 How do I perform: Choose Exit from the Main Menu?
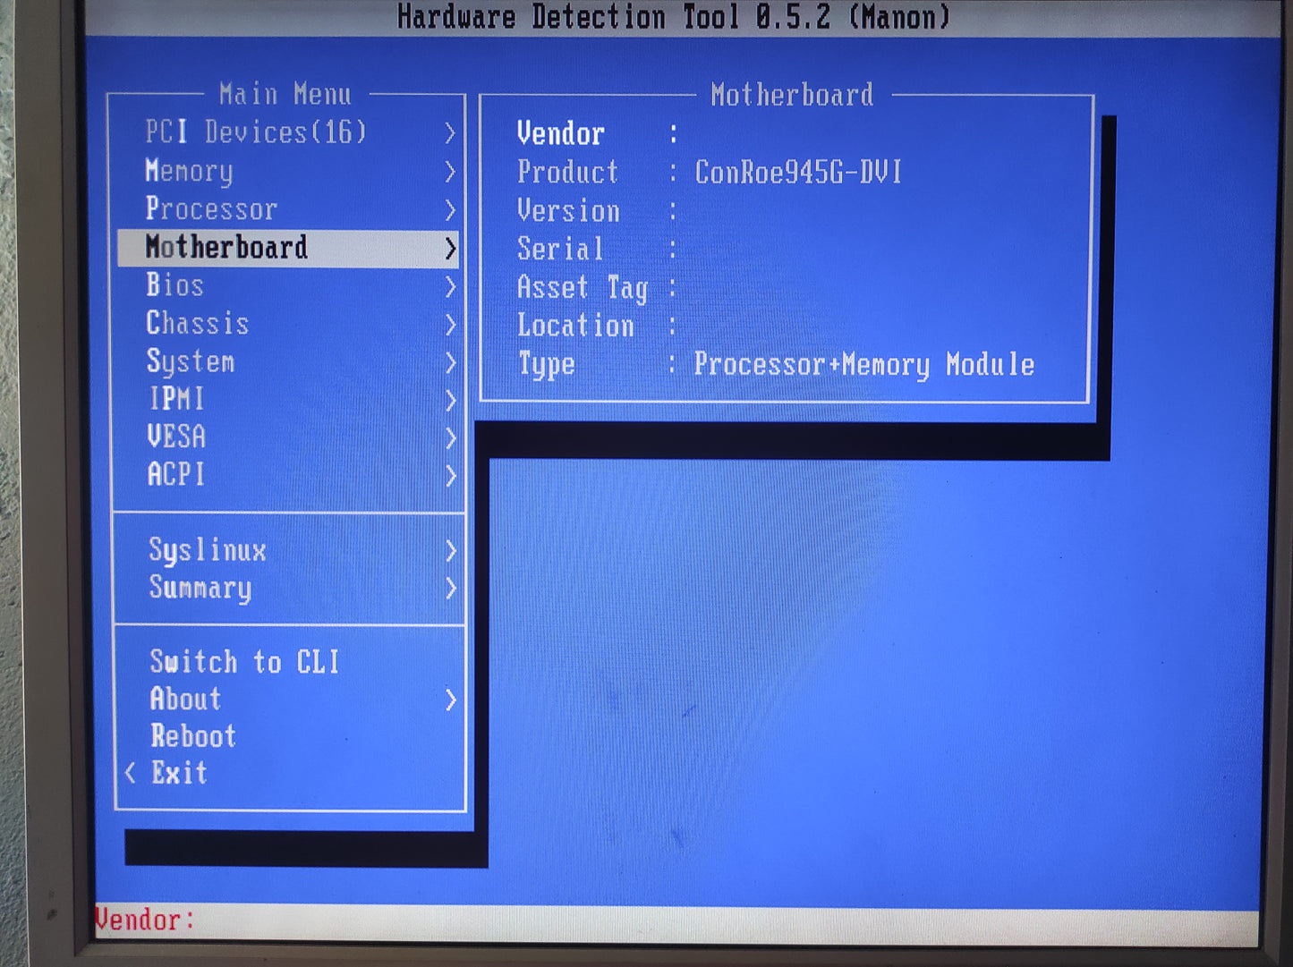click(x=179, y=773)
